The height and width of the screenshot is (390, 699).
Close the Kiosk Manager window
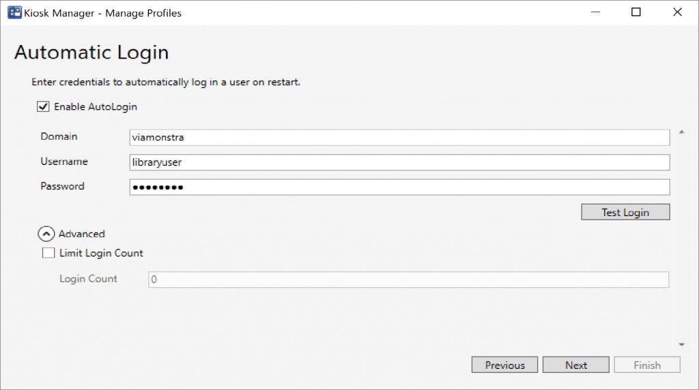click(677, 12)
